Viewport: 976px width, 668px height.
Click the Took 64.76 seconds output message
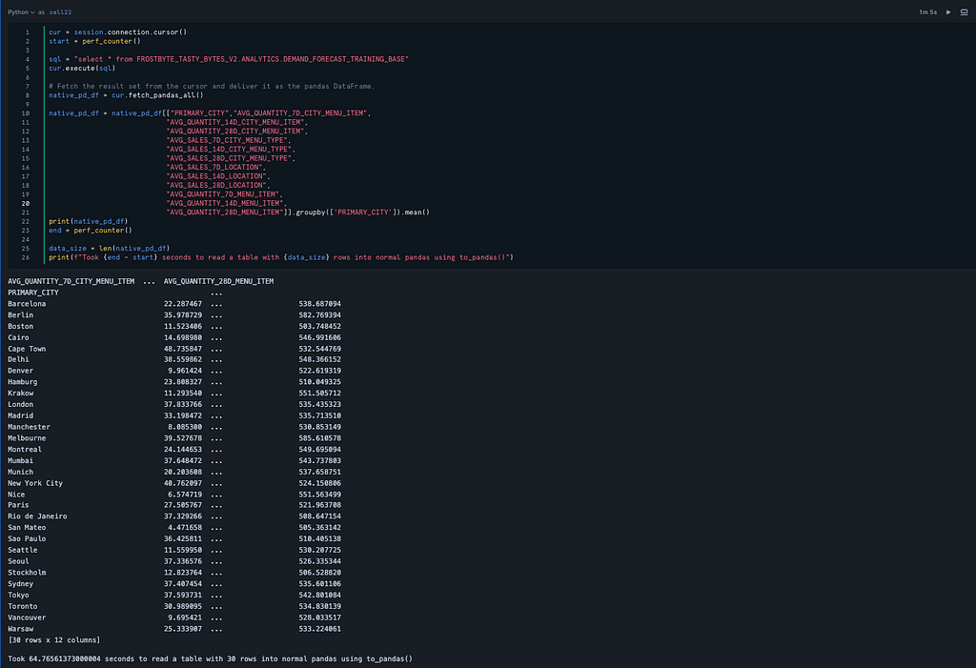pyautogui.click(x=210, y=658)
